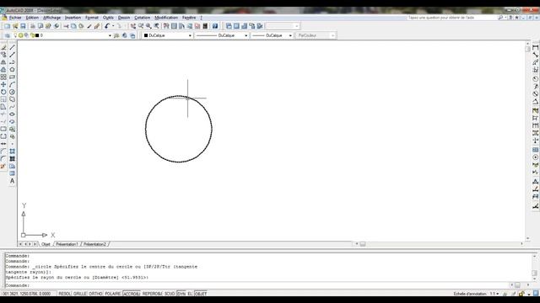Expand the Undo history dropdown arrow
This screenshot has width=540, height=303.
click(x=113, y=26)
